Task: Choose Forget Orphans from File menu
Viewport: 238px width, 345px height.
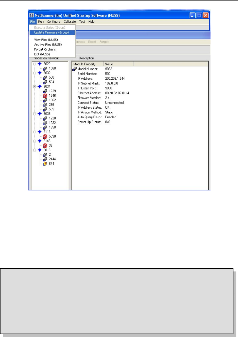Action: (x=45, y=49)
